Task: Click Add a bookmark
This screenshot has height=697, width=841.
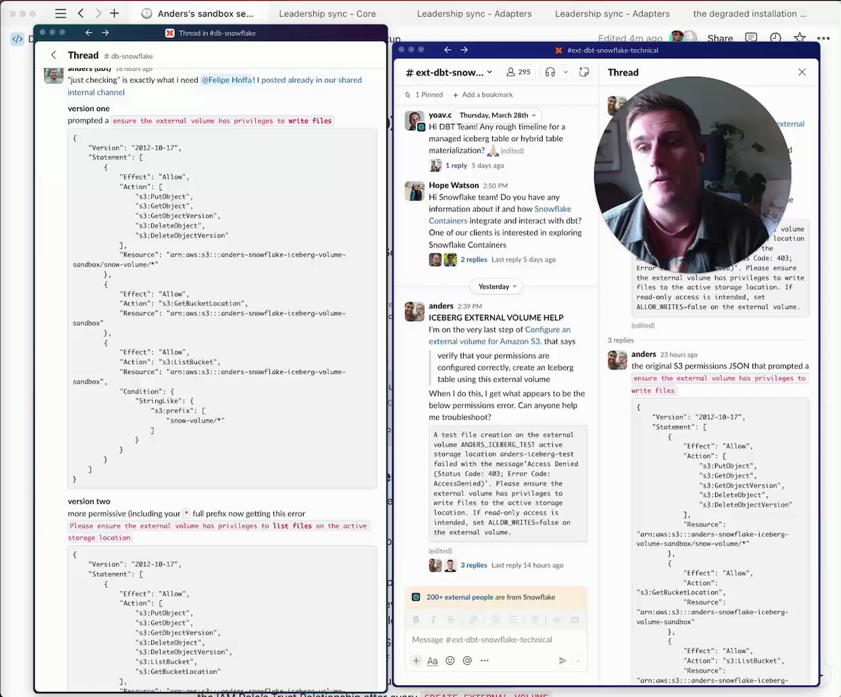Action: point(483,95)
